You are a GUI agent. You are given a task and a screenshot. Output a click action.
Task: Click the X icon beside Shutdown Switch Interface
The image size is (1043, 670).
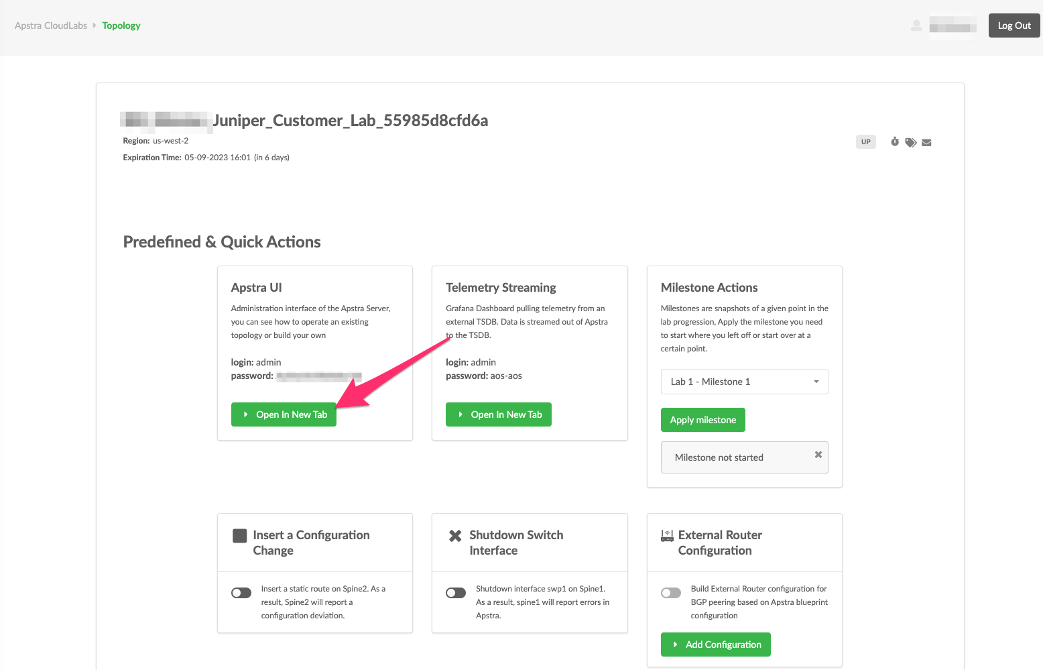(455, 535)
